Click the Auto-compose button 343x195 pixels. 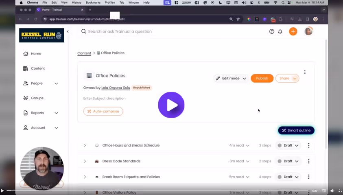[103, 111]
